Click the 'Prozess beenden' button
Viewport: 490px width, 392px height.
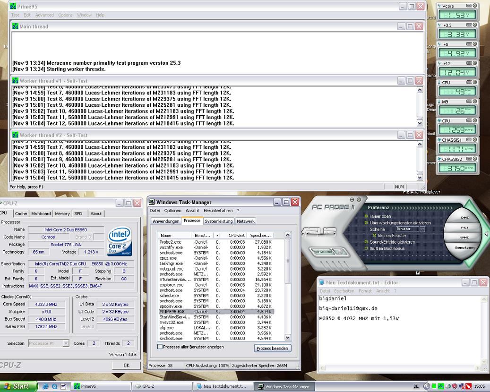click(x=272, y=348)
